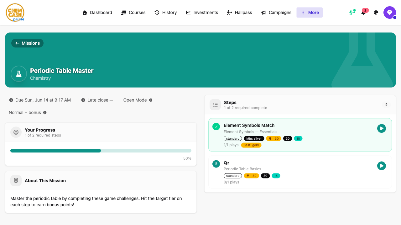Go to Campaigns
The image size is (401, 225).
pyautogui.click(x=276, y=12)
